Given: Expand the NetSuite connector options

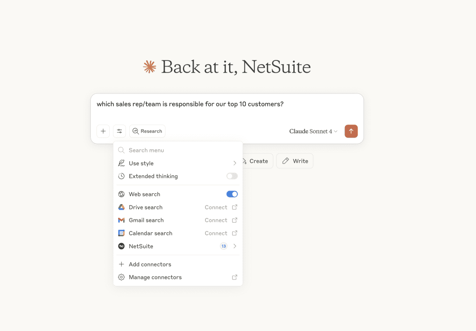Looking at the screenshot, I should [234, 246].
